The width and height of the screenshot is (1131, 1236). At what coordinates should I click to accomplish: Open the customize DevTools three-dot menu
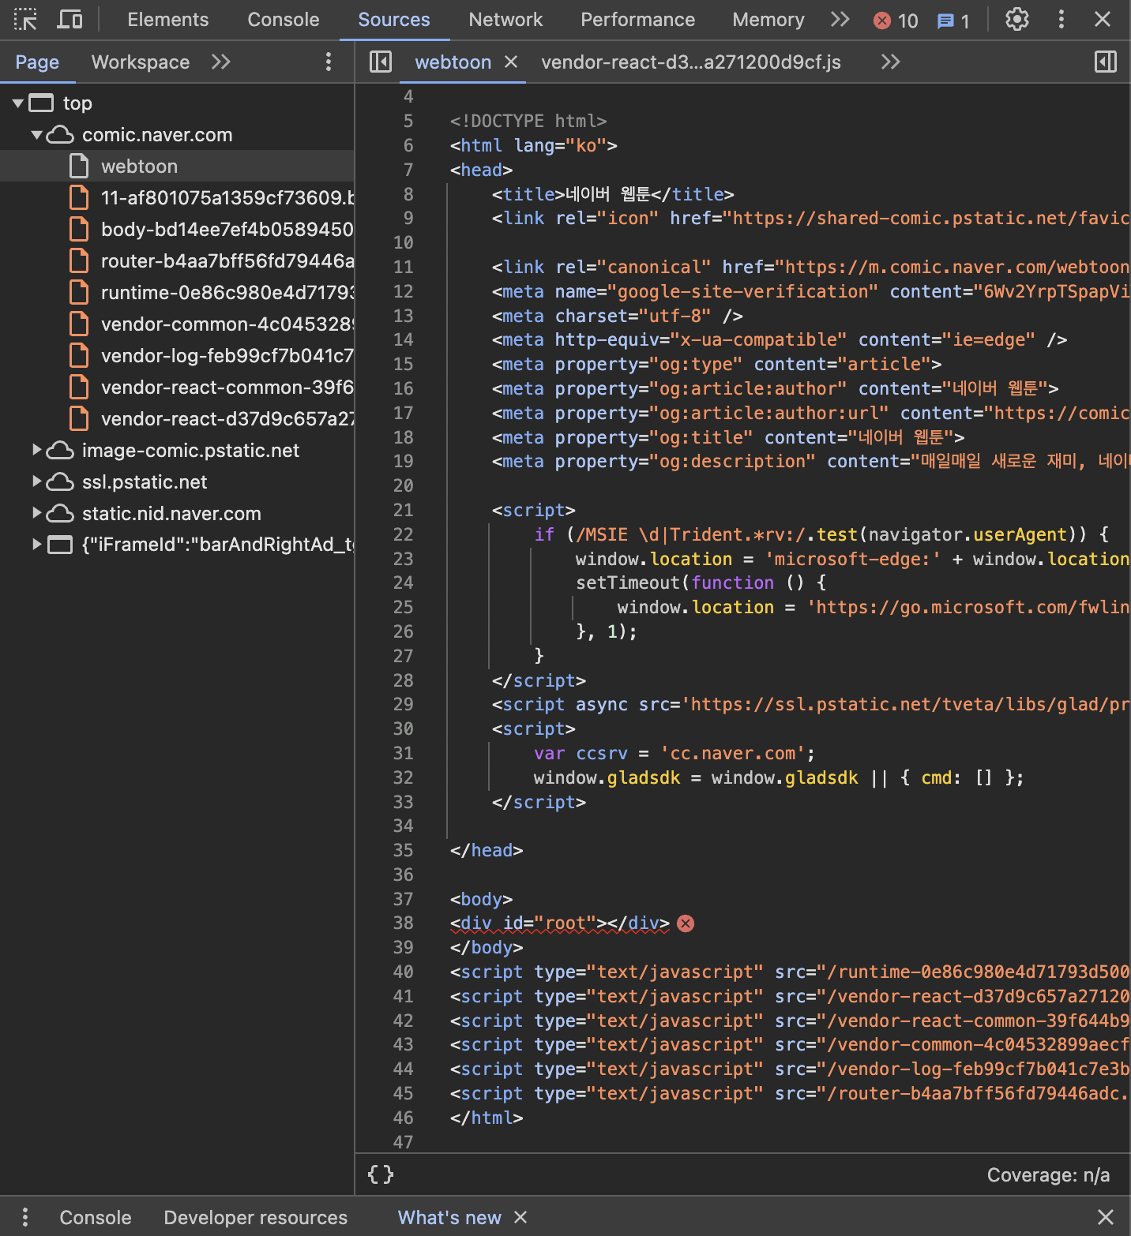coord(1061,19)
